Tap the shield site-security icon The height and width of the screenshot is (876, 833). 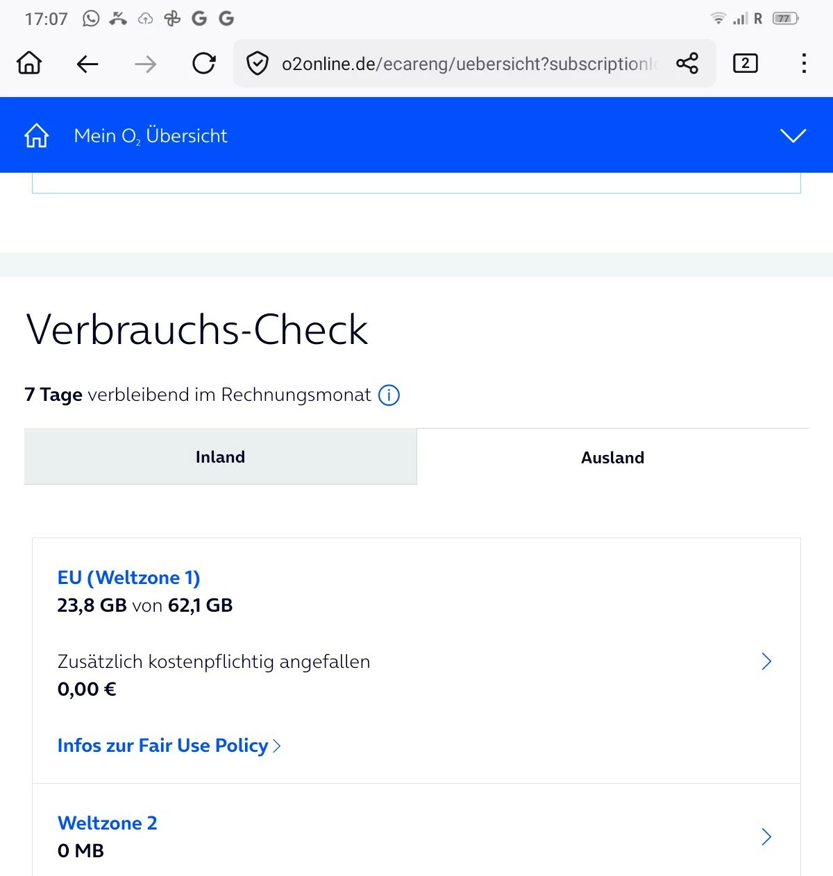[x=258, y=64]
